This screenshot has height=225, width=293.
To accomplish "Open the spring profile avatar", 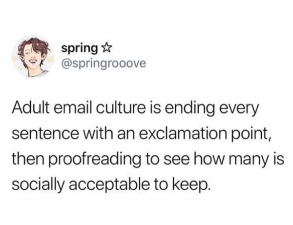I will (x=32, y=57).
